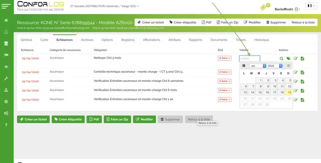Open the language flag dropdown
This screenshot has width=321, height=163.
[x=311, y=6]
